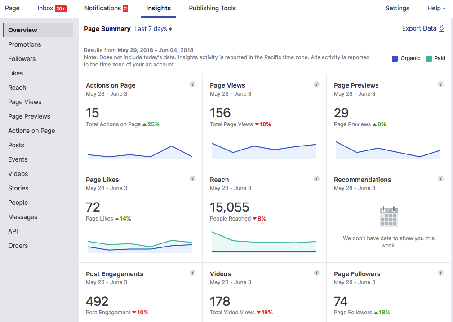
Task: Click info icon on Page Views card
Action: (x=316, y=84)
